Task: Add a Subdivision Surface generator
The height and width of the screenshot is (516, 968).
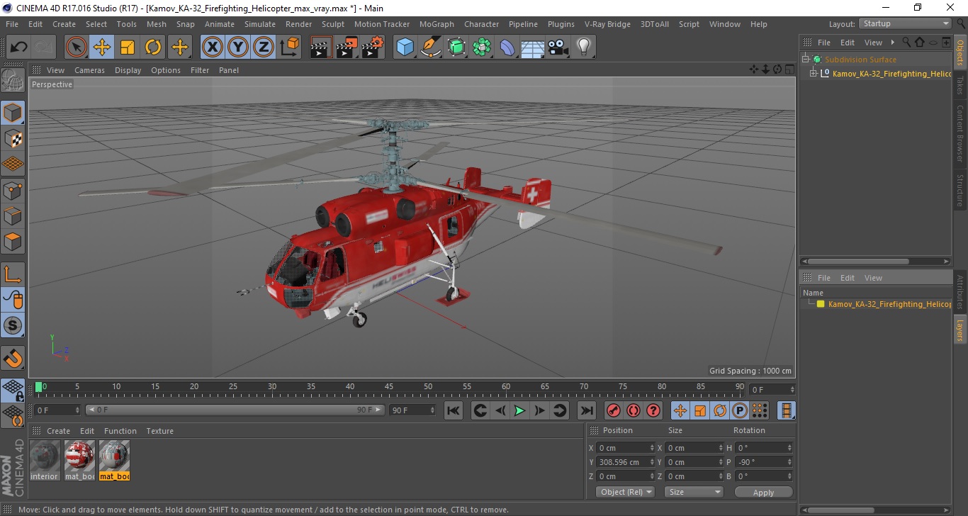Action: (x=456, y=47)
